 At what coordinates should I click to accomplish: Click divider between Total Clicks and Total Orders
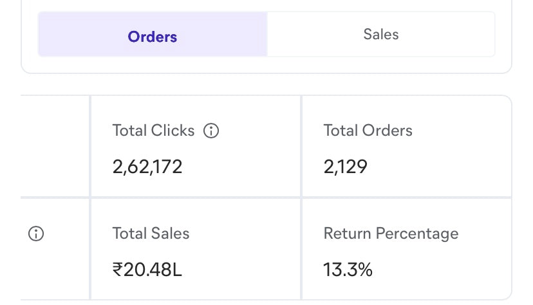(301, 147)
